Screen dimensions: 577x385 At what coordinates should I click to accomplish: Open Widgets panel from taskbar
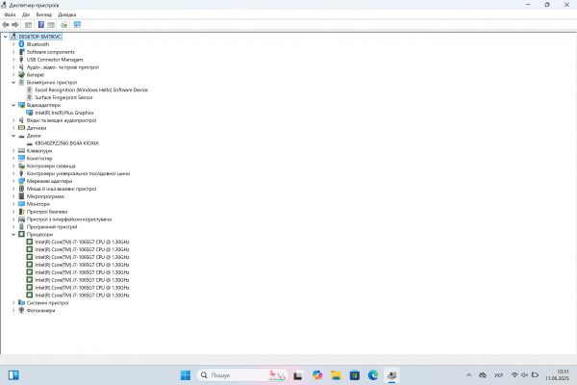[13, 375]
